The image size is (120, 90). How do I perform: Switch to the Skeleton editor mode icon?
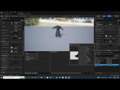click(98, 16)
